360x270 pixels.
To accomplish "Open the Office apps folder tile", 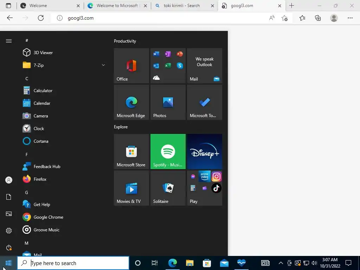I will click(168, 66).
